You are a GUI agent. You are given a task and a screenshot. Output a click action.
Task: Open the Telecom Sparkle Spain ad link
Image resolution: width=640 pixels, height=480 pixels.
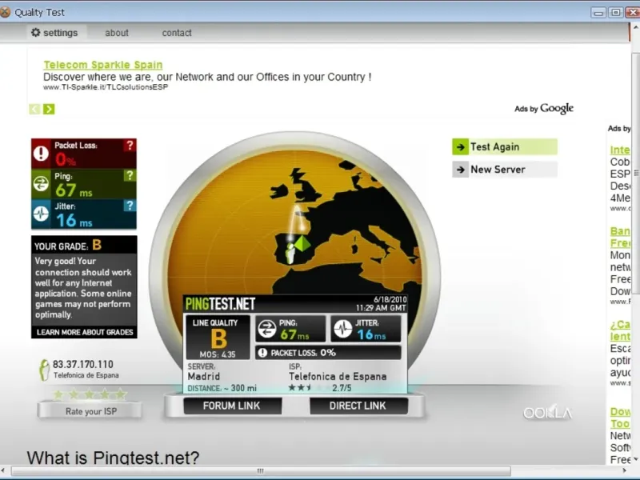click(103, 65)
